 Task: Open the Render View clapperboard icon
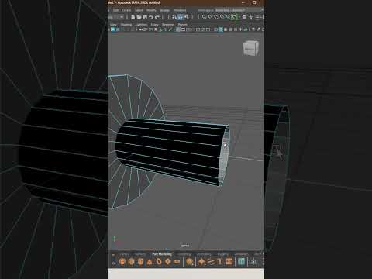tap(244, 17)
